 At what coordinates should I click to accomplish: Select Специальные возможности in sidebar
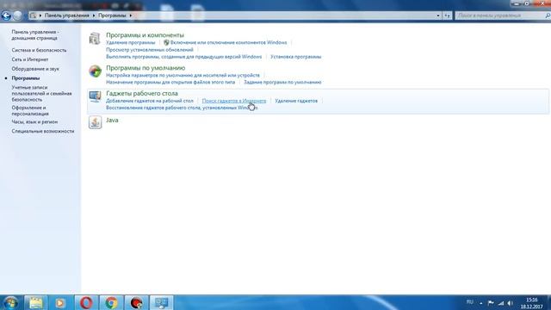pyautogui.click(x=43, y=131)
